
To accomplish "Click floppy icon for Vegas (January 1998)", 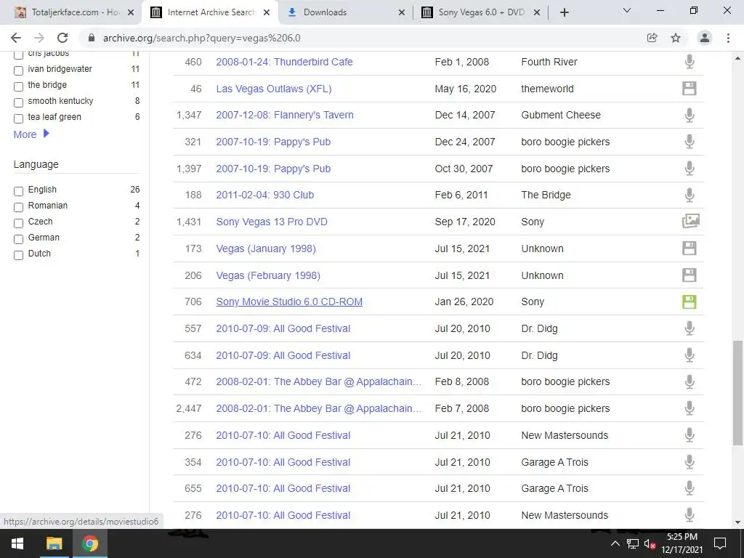I will coord(690,248).
